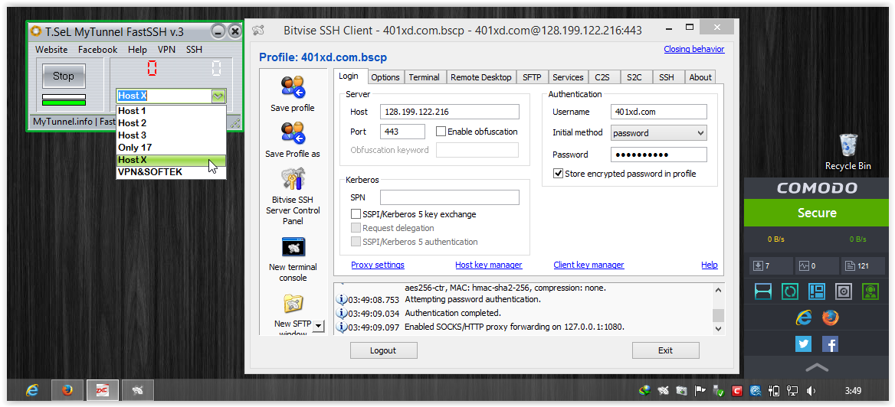Click the volume speaker tray icon

click(x=811, y=391)
